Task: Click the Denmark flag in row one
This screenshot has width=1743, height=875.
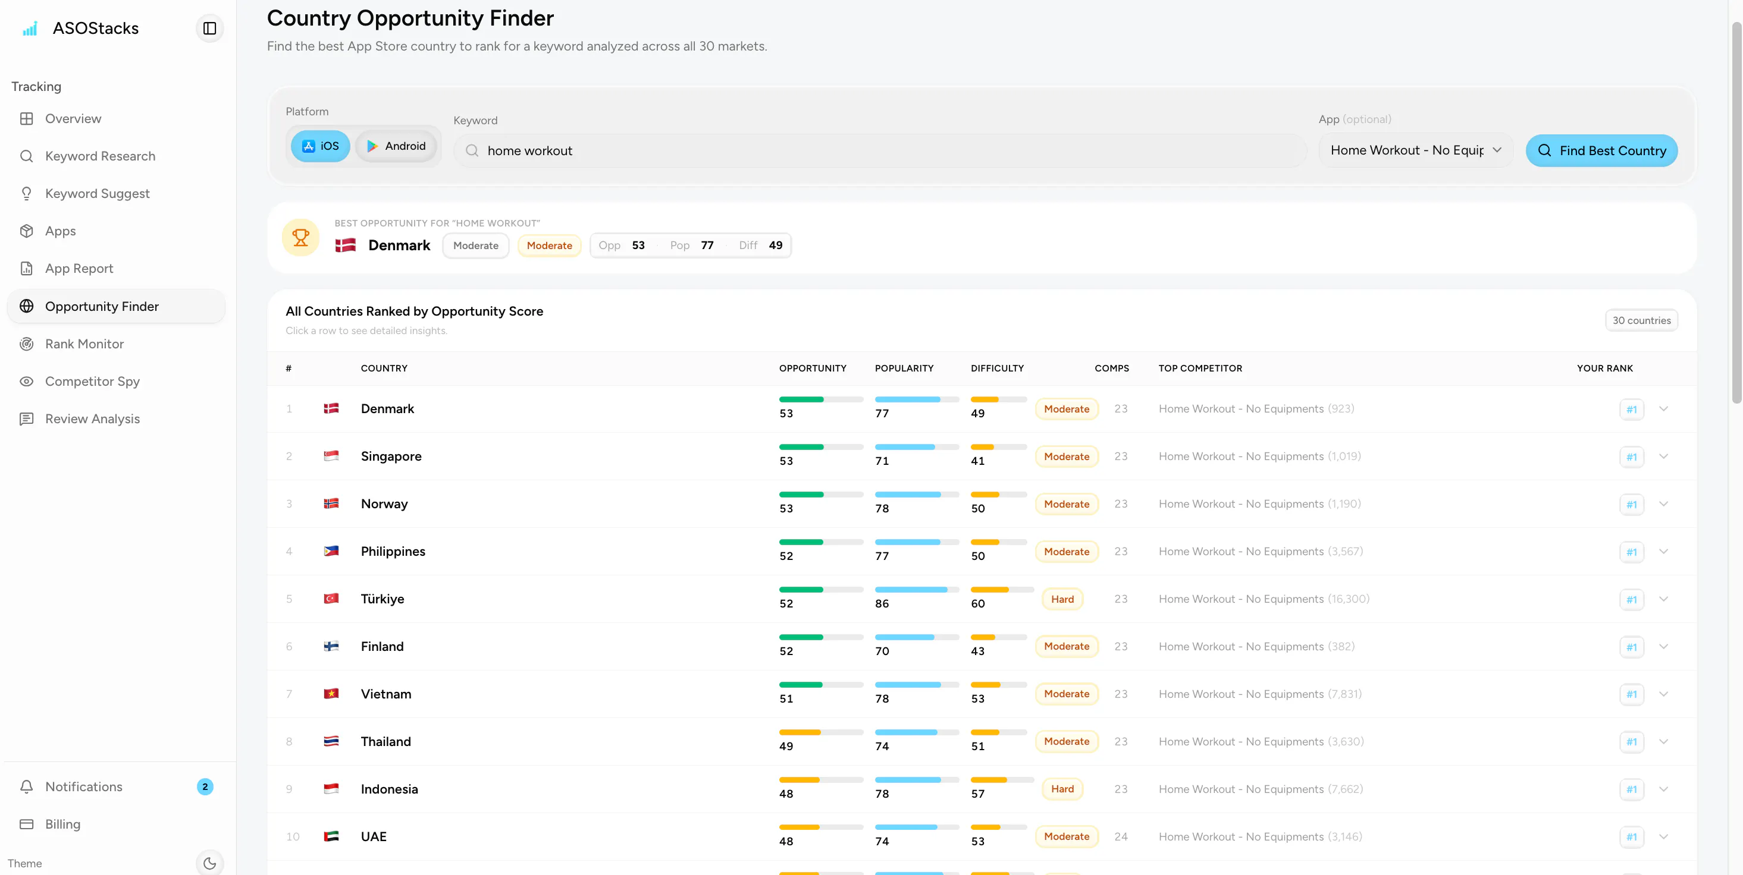Action: (331, 408)
